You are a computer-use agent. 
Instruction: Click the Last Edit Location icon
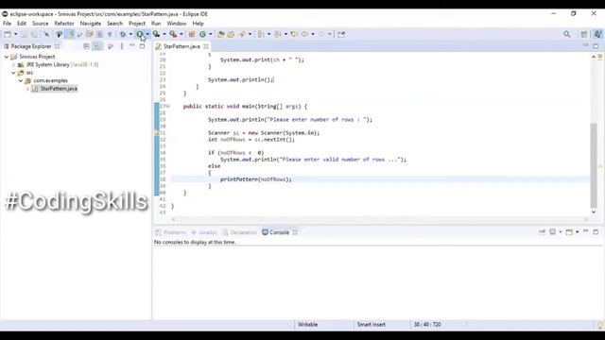click(294, 34)
